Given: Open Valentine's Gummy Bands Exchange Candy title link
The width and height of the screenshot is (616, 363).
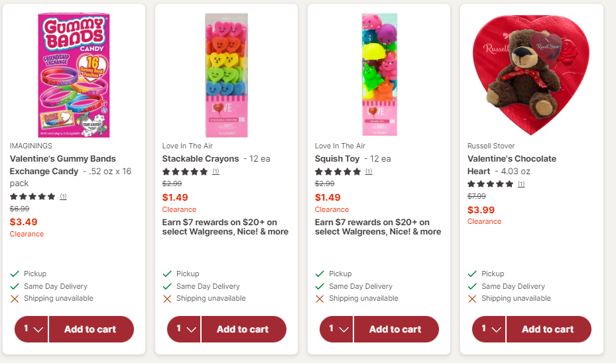Looking at the screenshot, I should (63, 165).
